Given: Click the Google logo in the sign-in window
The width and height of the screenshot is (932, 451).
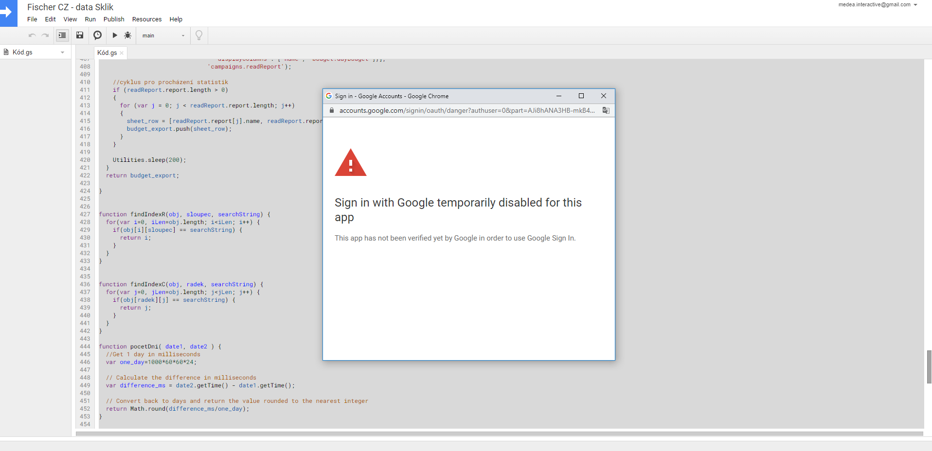Looking at the screenshot, I should click(x=329, y=96).
